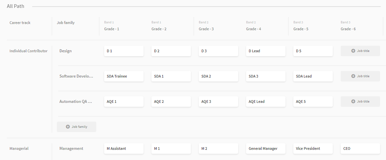Open the SDA Lead job card
386x160 pixels.
(313, 76)
